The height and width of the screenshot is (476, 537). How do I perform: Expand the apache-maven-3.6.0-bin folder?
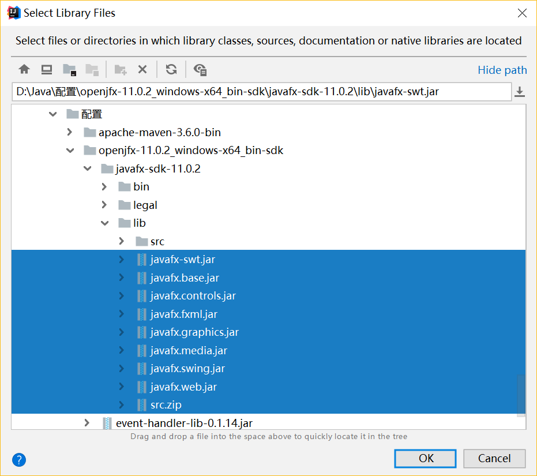pyautogui.click(x=70, y=132)
